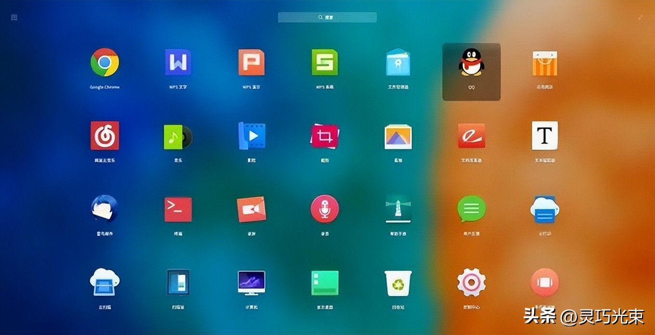Viewport: 655px width, 335px height.
Task: Start the pink Screenshot crop tool
Action: pos(325,136)
